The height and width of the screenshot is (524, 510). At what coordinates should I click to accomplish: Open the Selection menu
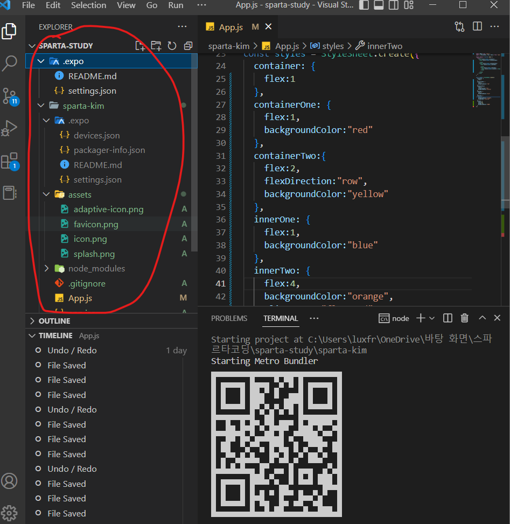pos(88,5)
